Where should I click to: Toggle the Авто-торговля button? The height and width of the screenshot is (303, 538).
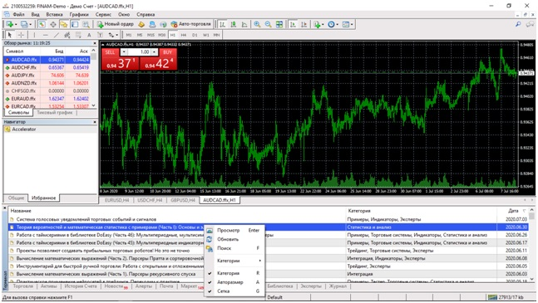[x=190, y=24]
